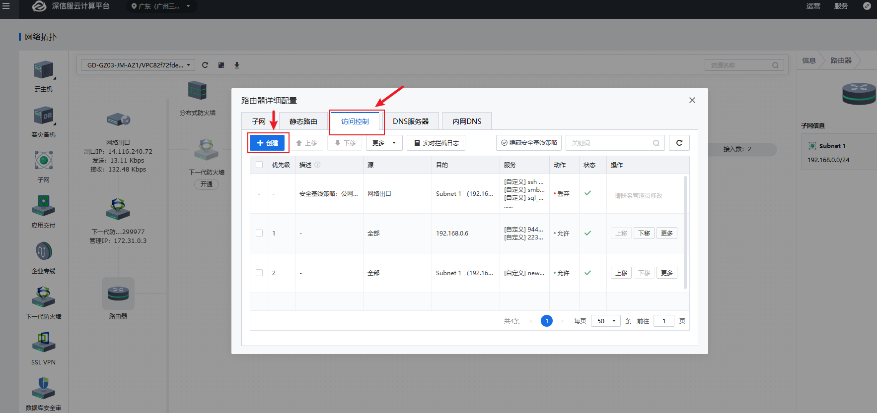The image size is (877, 413).
Task: Toggle the select-all header checkbox
Action: pos(259,165)
